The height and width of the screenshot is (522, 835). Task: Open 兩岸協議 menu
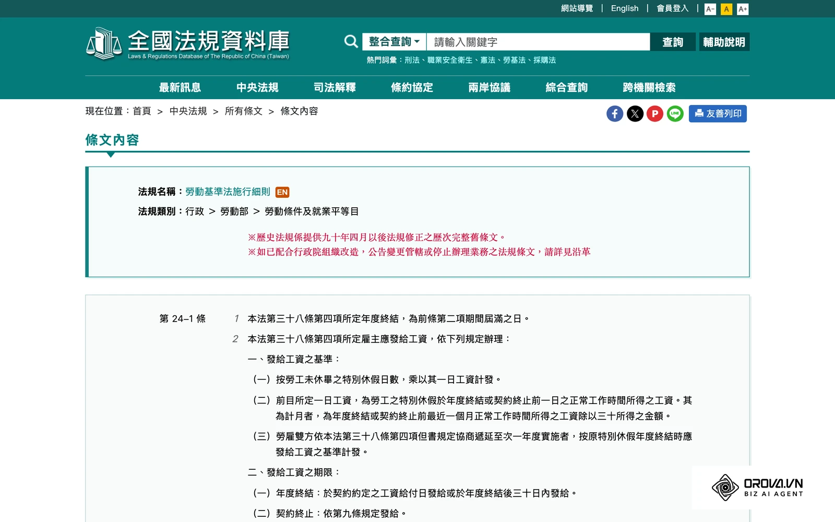pos(489,88)
